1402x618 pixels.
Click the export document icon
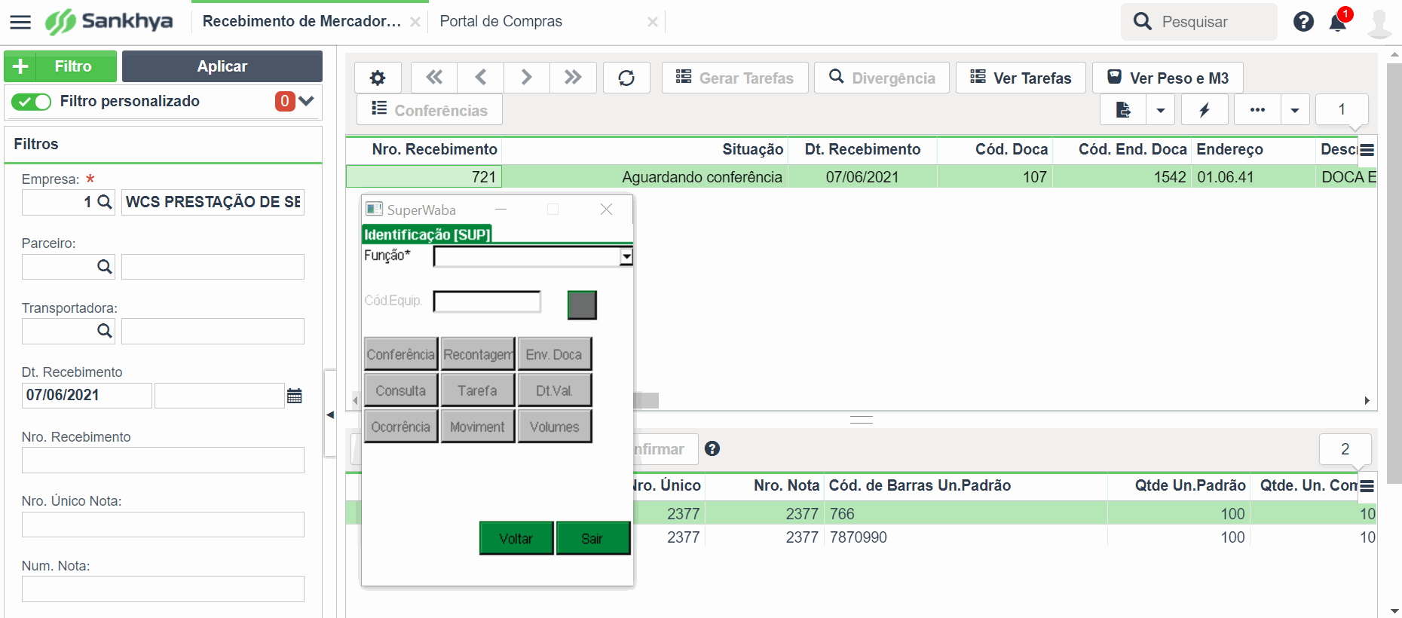coord(1123,110)
